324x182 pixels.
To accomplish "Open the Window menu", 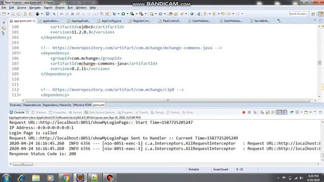I will pos(81,8).
